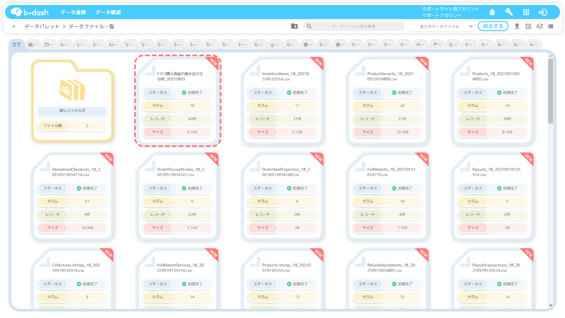Image resolution: width=565 pixels, height=318 pixels.
Task: Open the 新しいフォルダ folder icon
Action: pos(72,90)
